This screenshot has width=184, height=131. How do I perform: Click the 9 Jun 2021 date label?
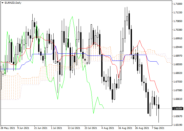pos(23,128)
